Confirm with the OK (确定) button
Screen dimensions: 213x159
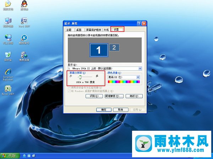point(104,110)
